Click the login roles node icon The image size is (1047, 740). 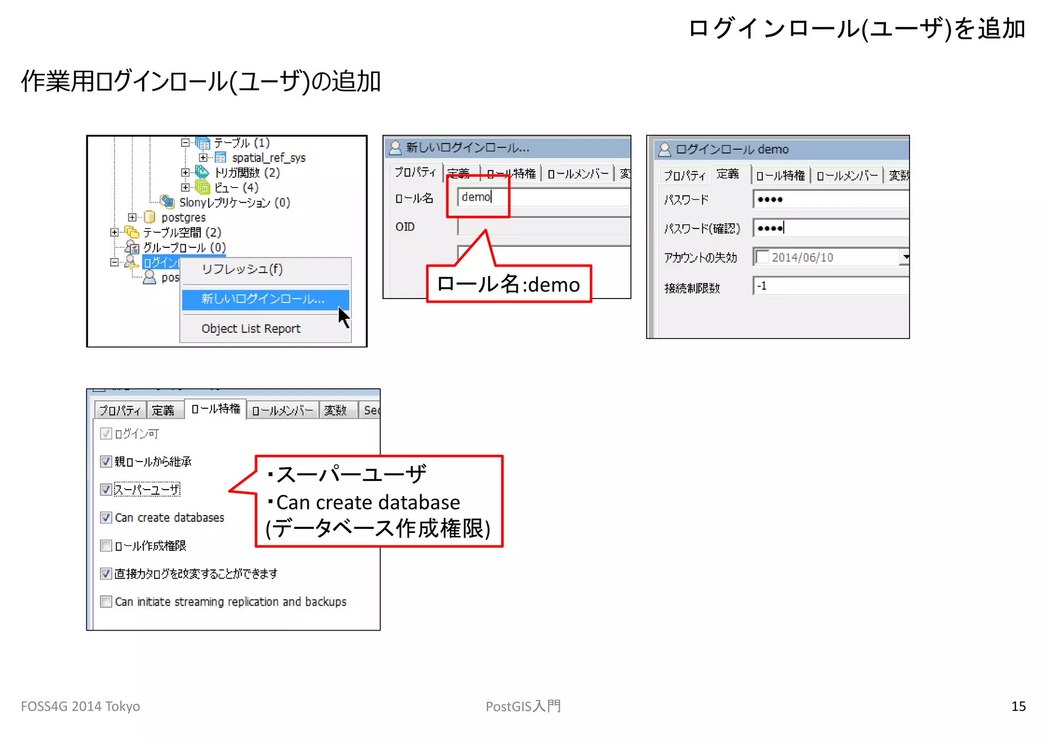(x=131, y=262)
